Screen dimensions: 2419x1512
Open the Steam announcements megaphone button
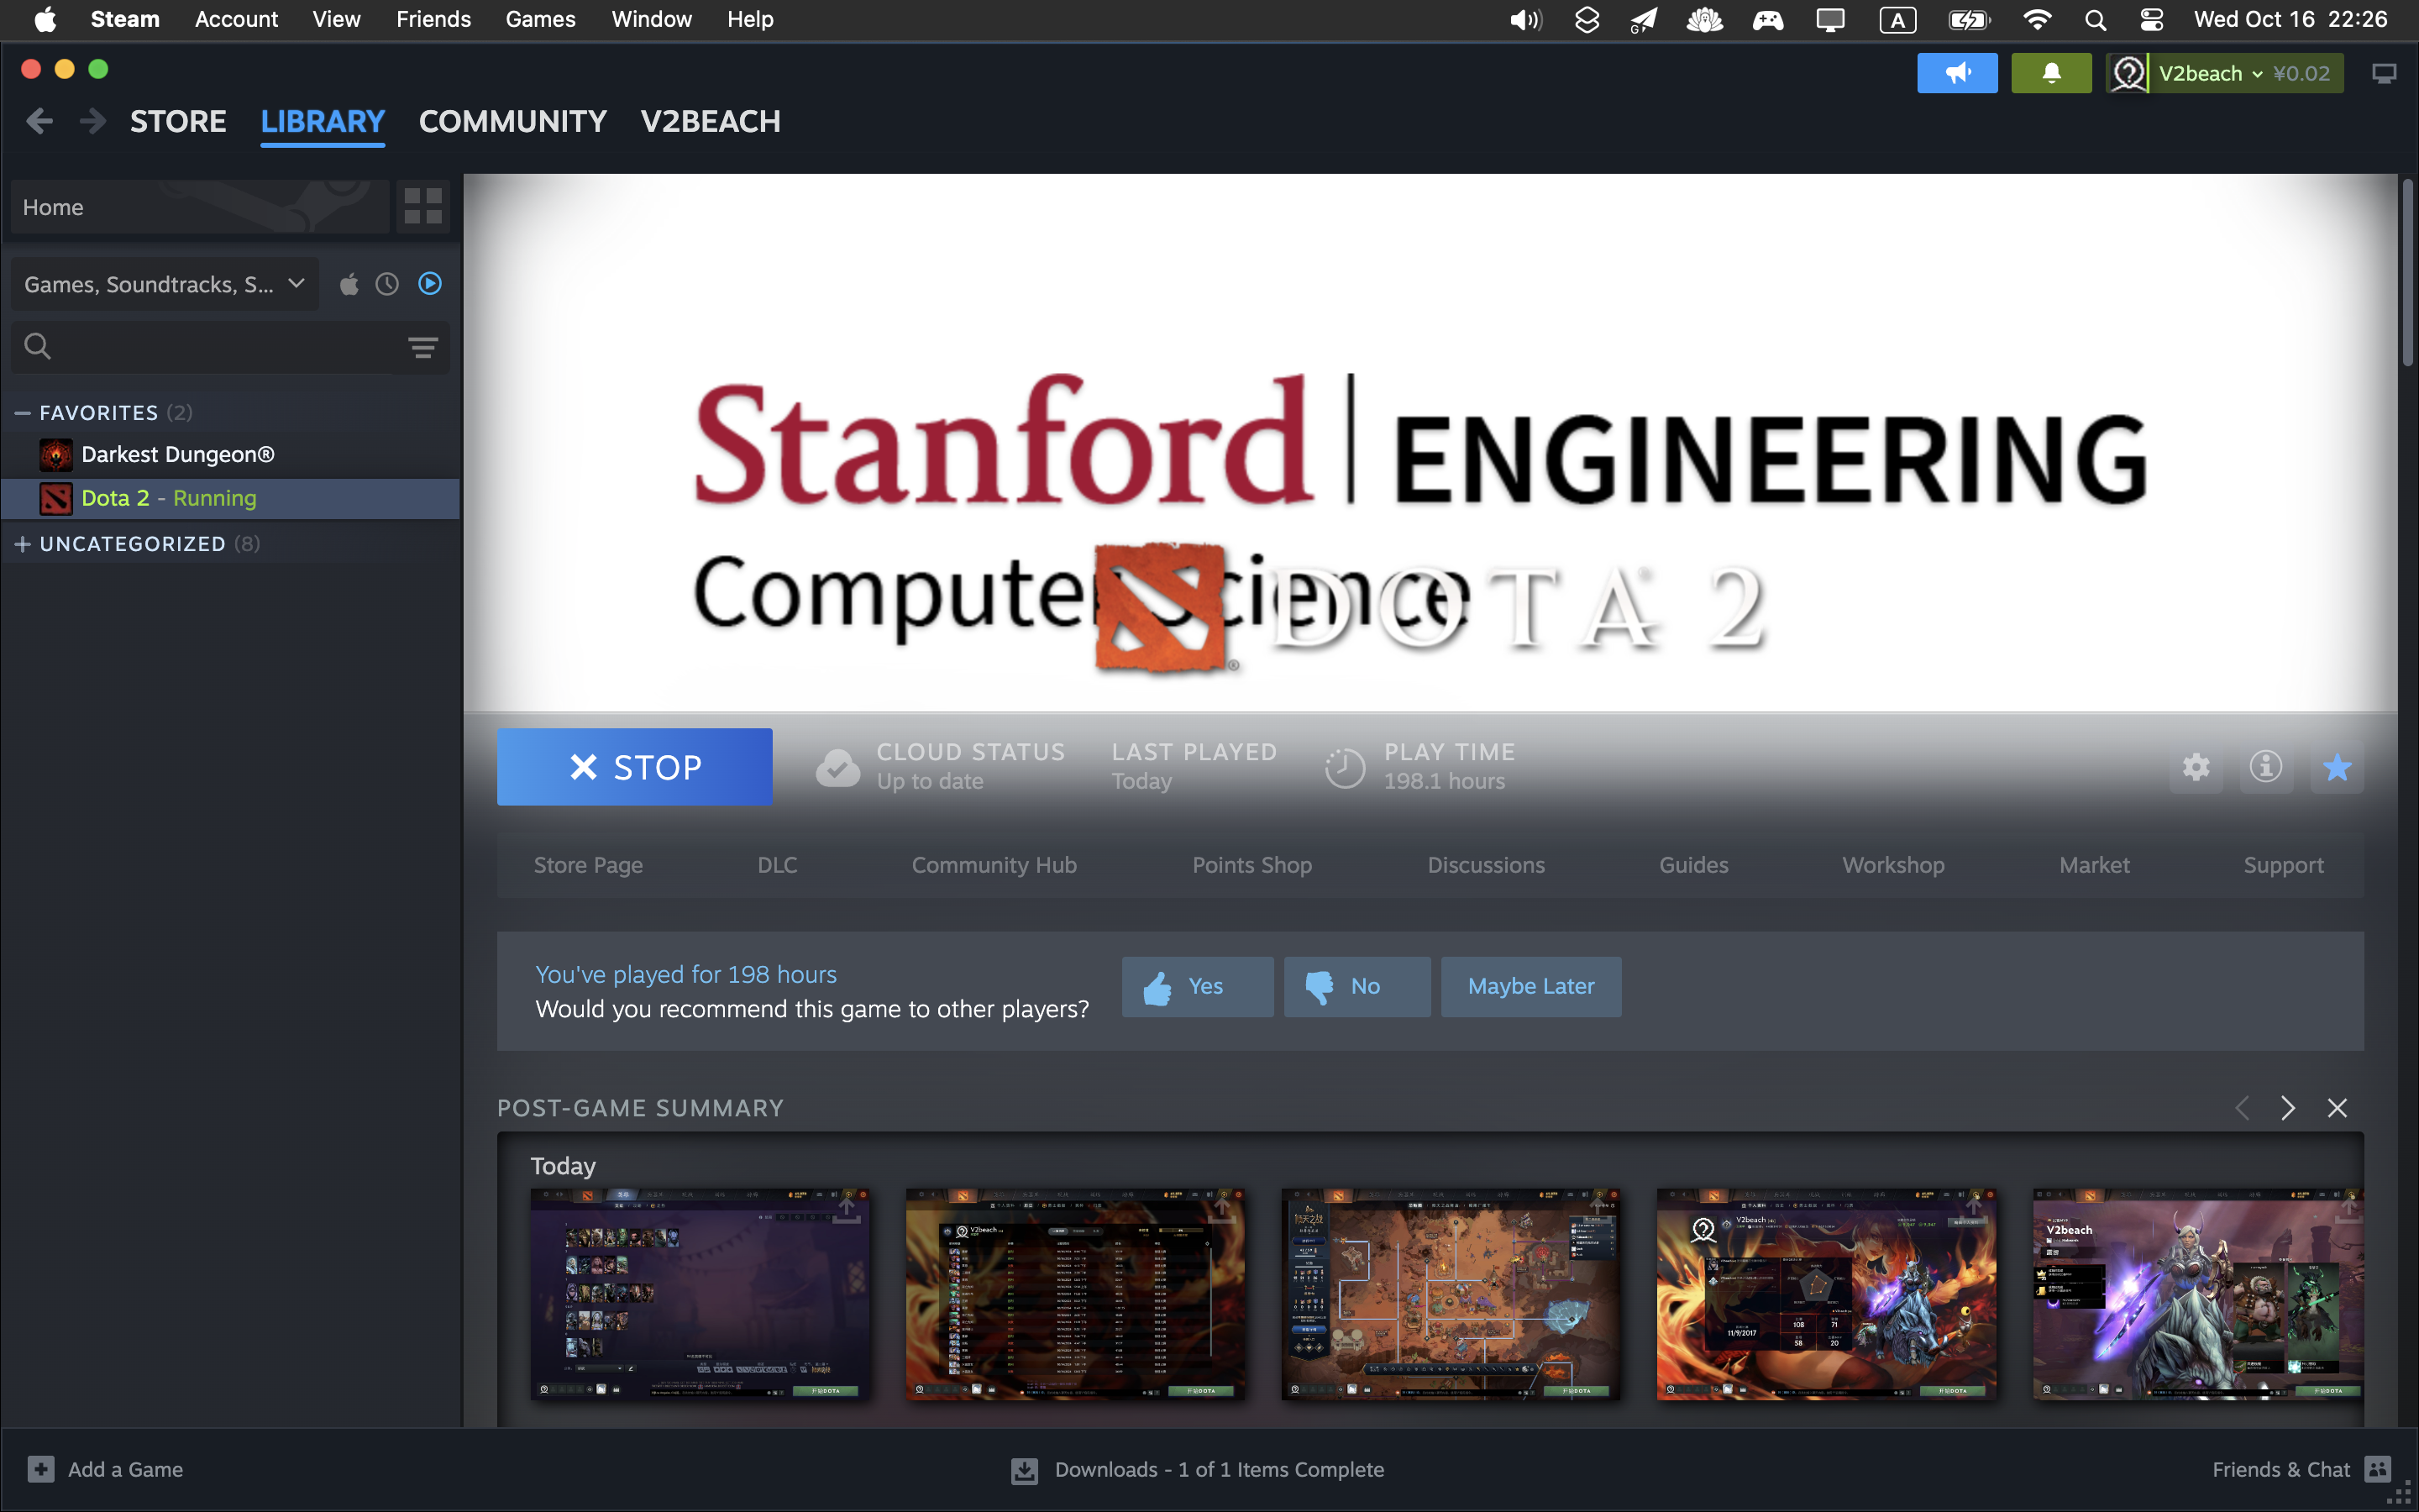pos(1956,73)
